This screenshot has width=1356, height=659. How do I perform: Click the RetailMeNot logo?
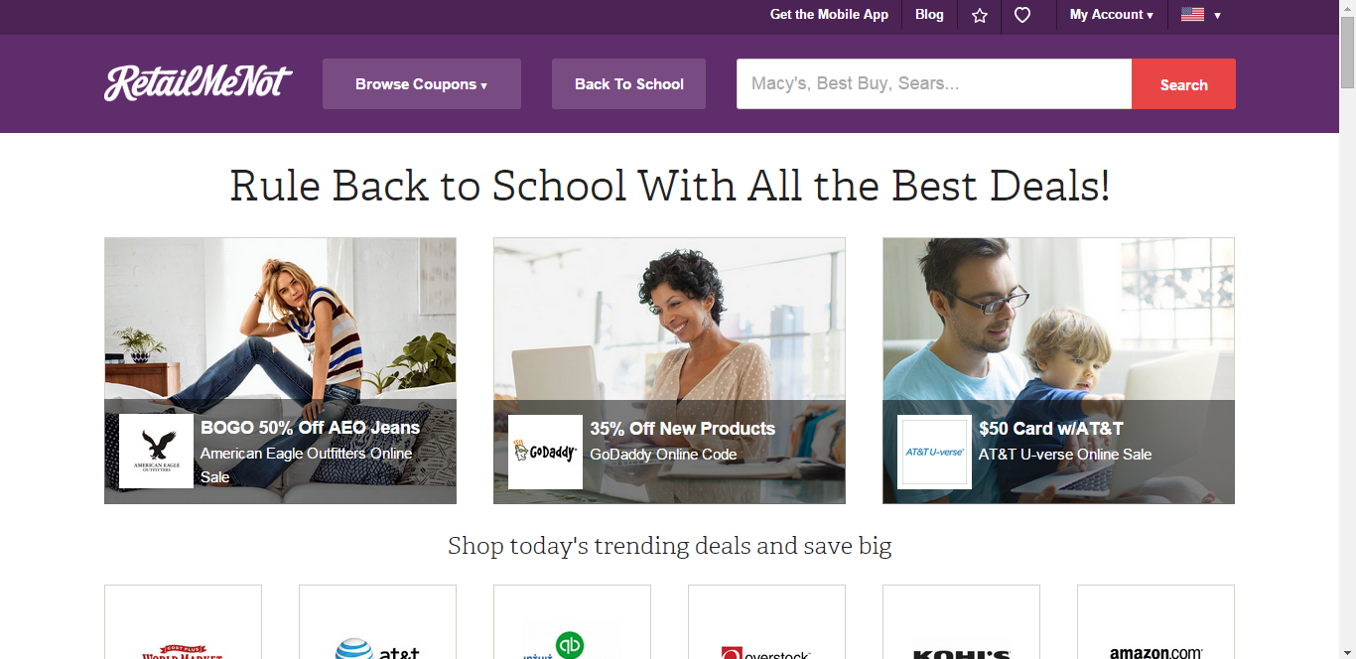199,83
